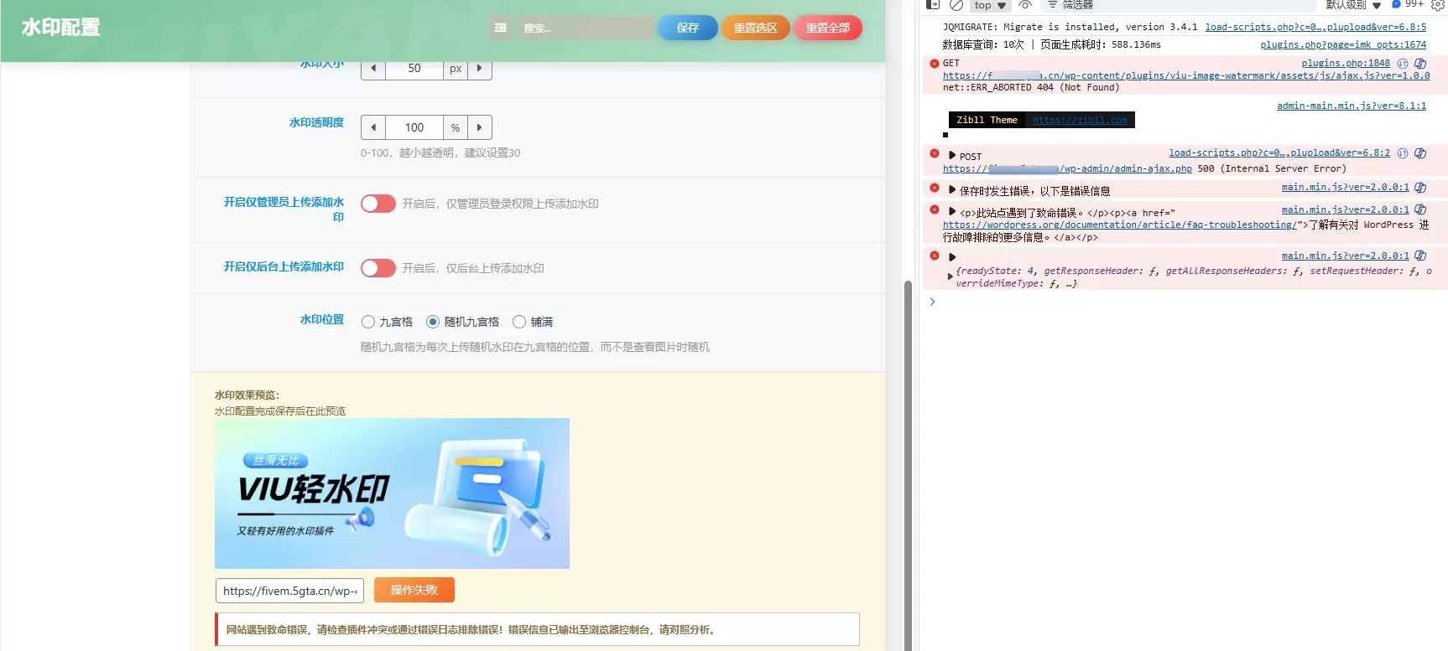Decrease 水印大小 with the left arrow
This screenshot has width=1448, height=651.
[373, 69]
